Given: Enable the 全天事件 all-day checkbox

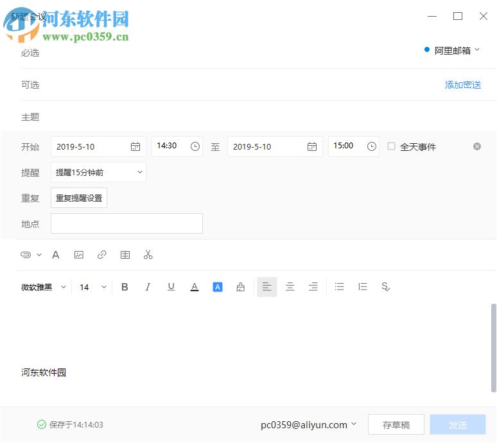Looking at the screenshot, I should (392, 146).
